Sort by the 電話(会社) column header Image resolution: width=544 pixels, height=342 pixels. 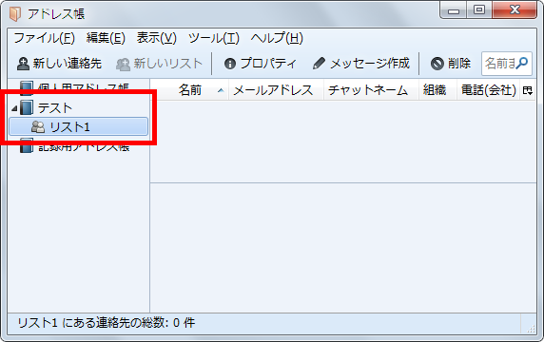click(x=488, y=90)
